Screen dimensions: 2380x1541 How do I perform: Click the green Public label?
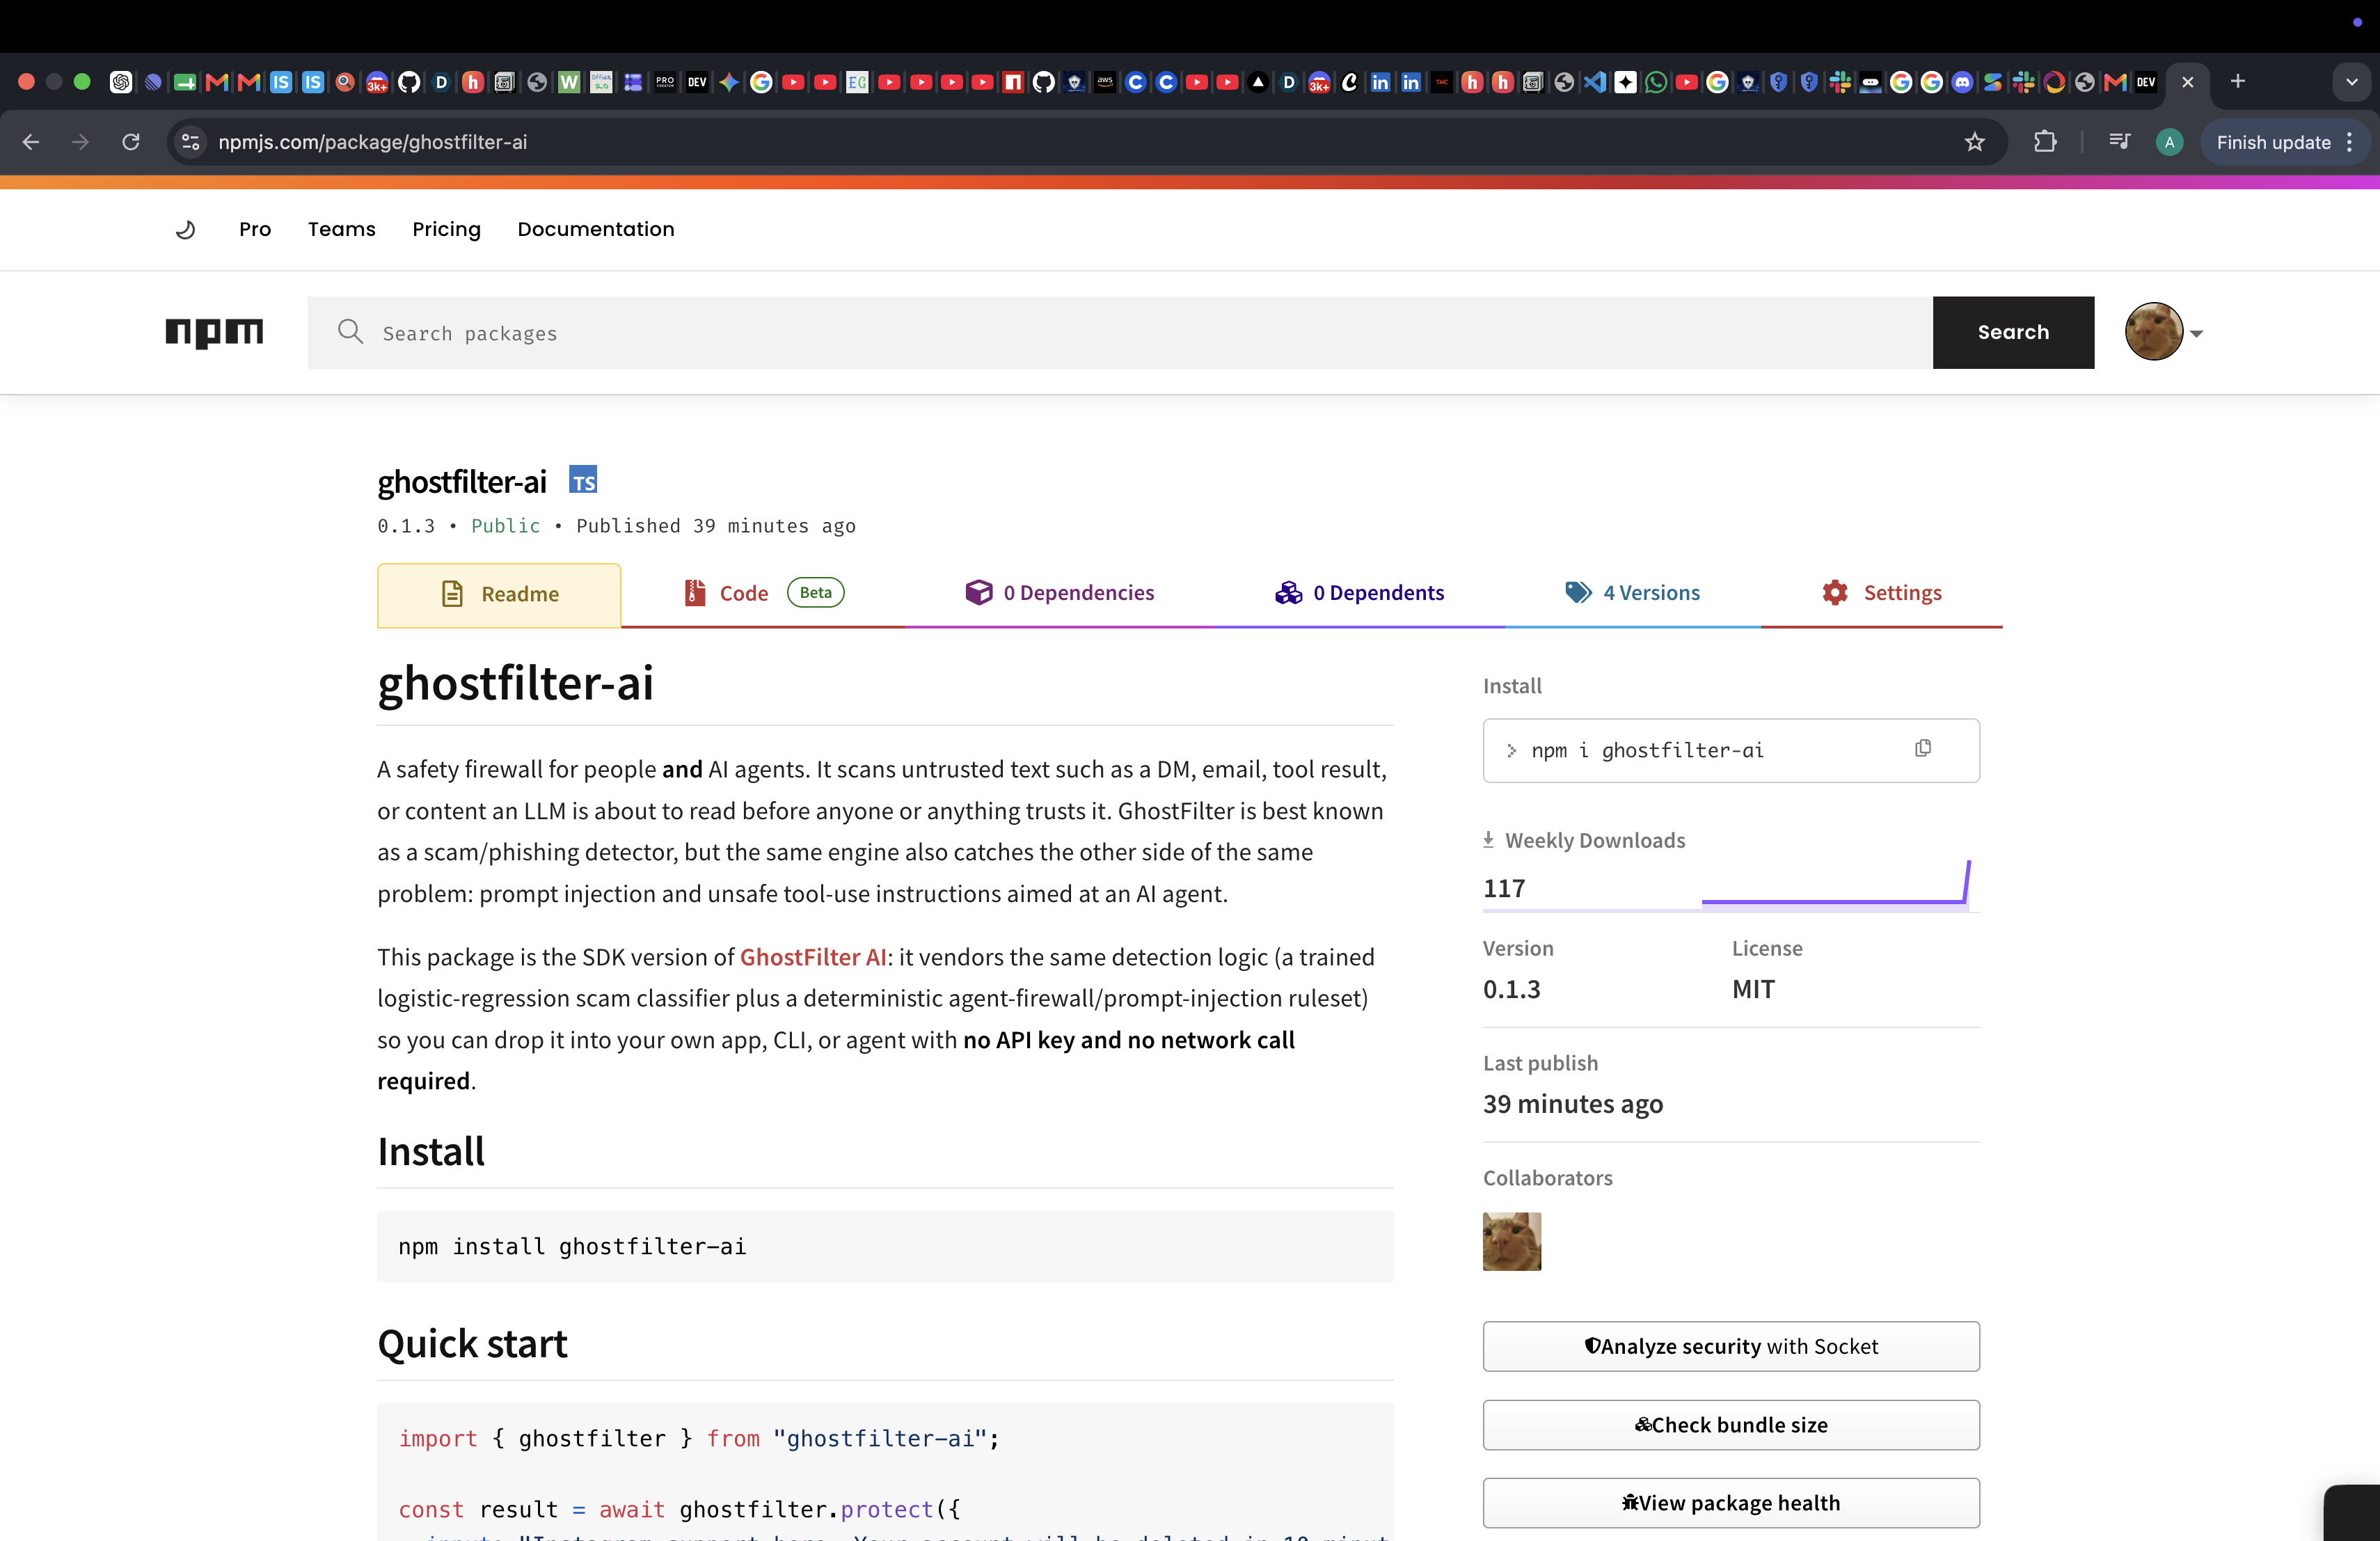pos(506,526)
